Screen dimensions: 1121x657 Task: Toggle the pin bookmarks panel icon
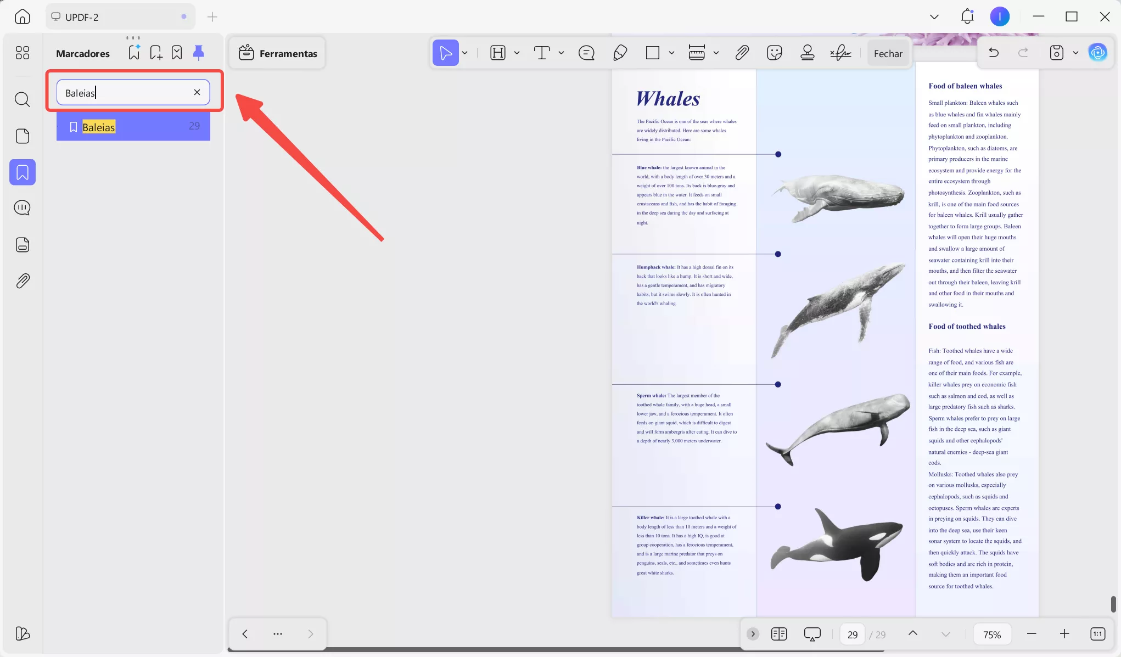[x=199, y=53]
